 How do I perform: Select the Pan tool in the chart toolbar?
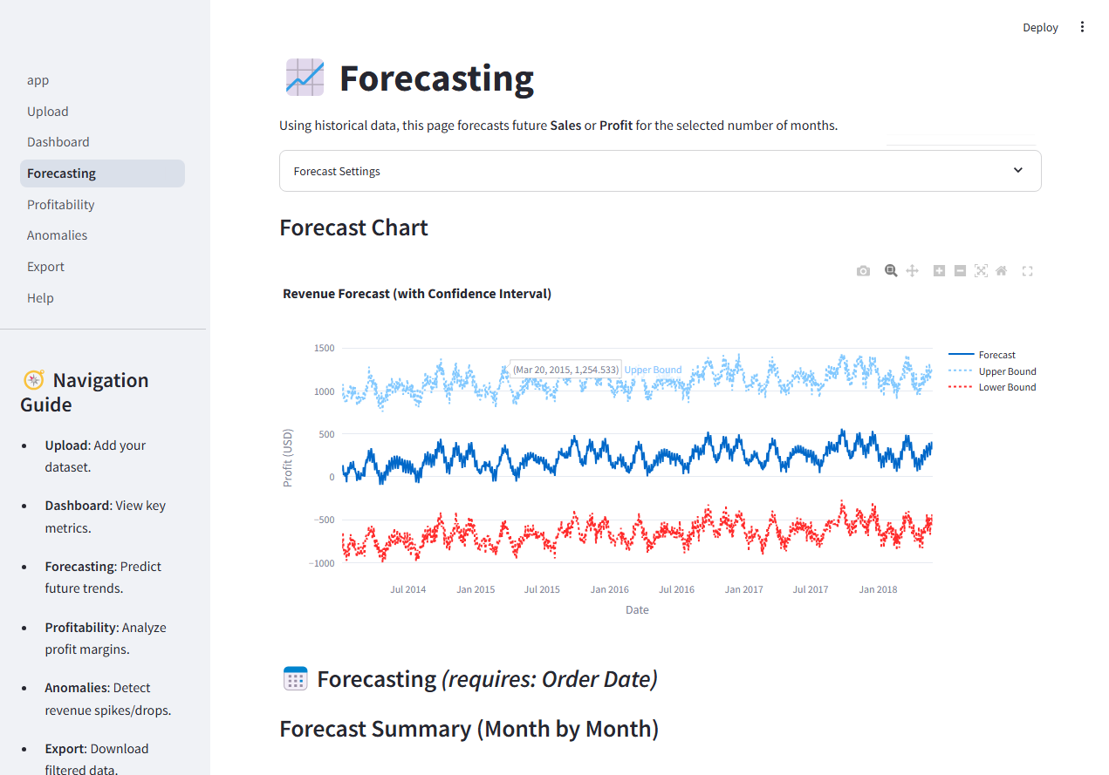pos(912,270)
